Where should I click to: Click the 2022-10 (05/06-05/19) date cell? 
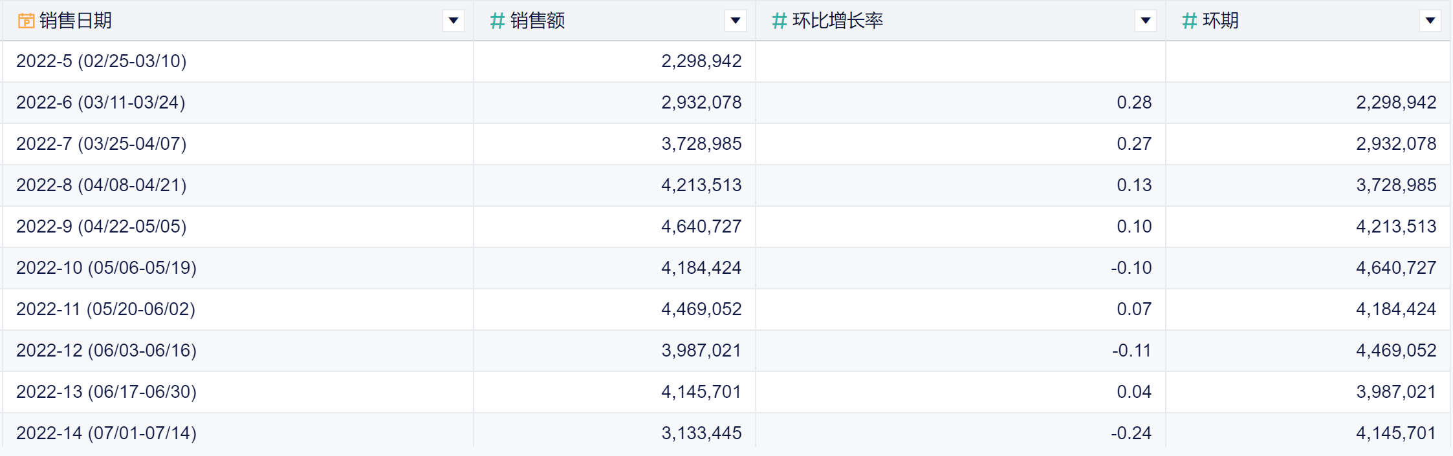[x=106, y=268]
